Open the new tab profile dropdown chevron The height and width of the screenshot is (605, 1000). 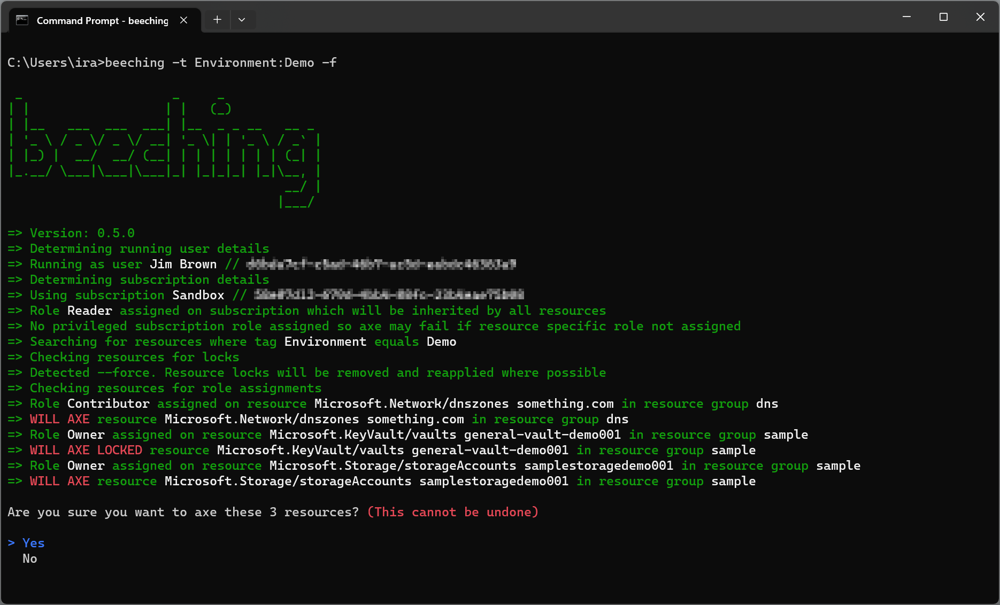click(x=243, y=19)
